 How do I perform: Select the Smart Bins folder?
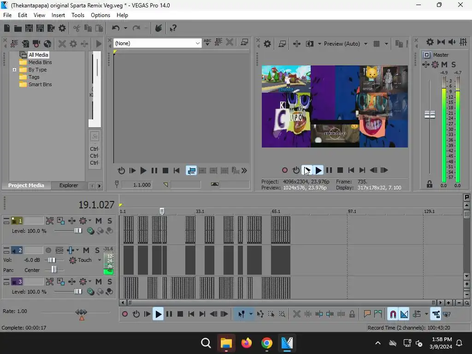pos(40,85)
